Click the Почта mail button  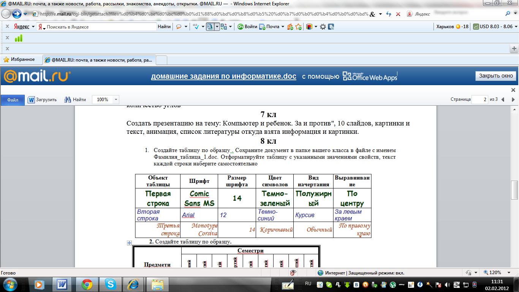pyautogui.click(x=269, y=27)
